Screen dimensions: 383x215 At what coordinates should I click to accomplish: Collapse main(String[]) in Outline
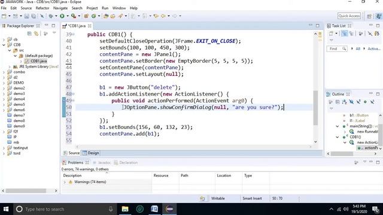(338, 126)
